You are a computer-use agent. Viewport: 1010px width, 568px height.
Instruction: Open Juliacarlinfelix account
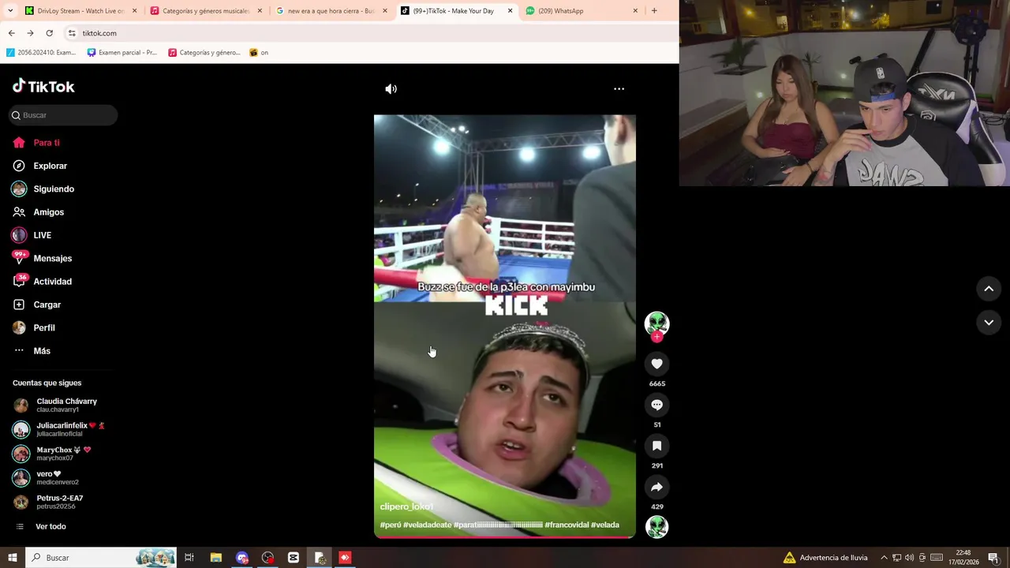click(x=59, y=429)
